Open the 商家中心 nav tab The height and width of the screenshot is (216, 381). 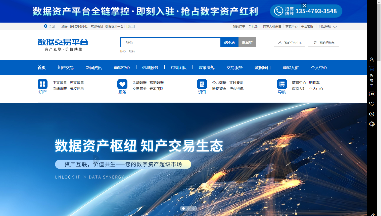122,67
